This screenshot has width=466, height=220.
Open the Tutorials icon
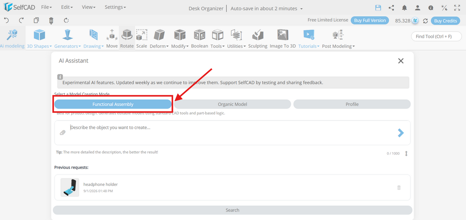(309, 35)
